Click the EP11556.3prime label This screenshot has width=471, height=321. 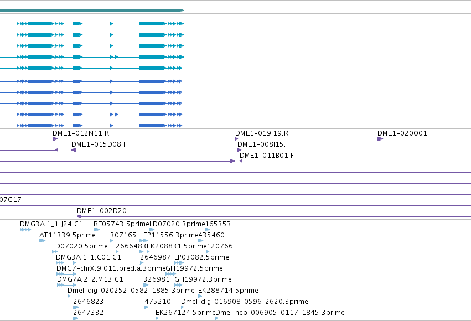(x=171, y=235)
